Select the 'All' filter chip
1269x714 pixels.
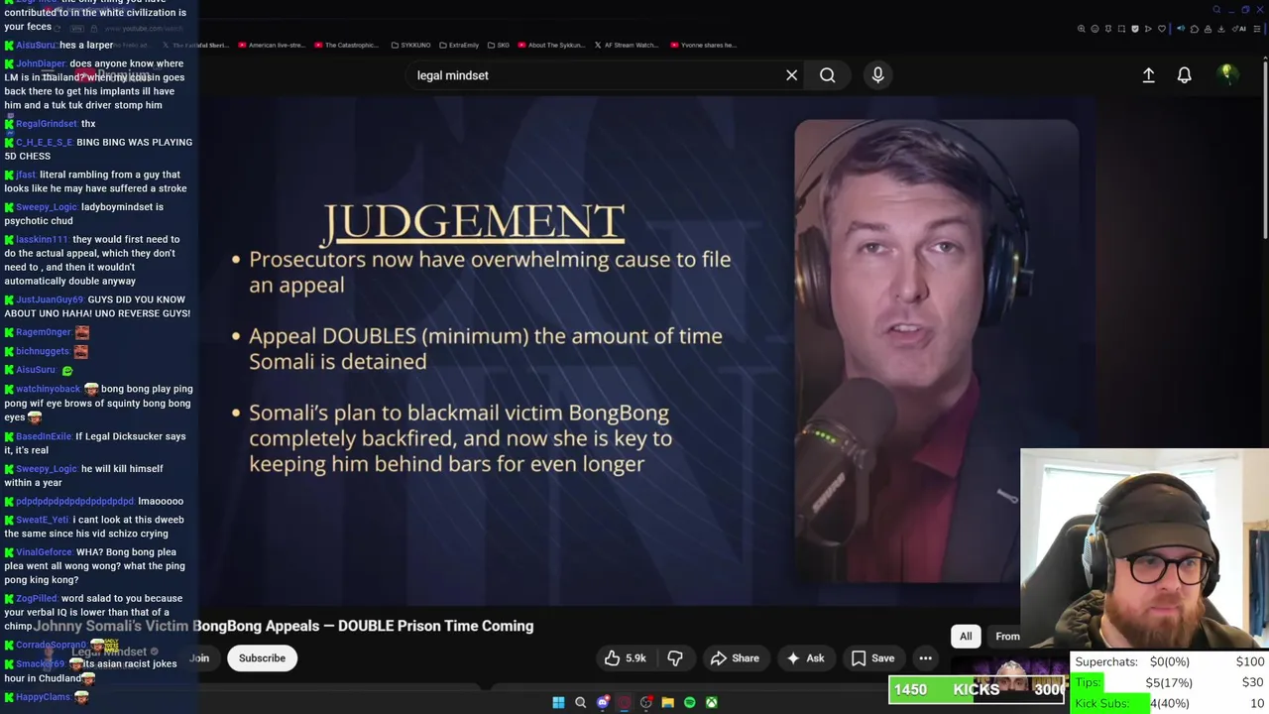(x=966, y=637)
